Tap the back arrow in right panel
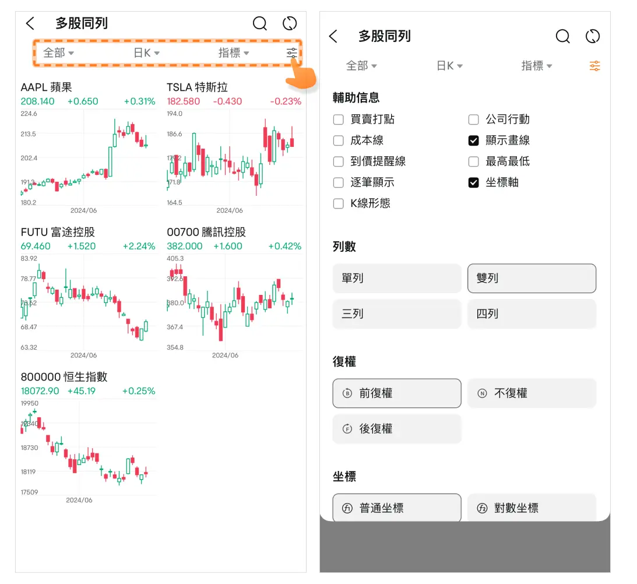The height and width of the screenshot is (584, 637). click(333, 36)
